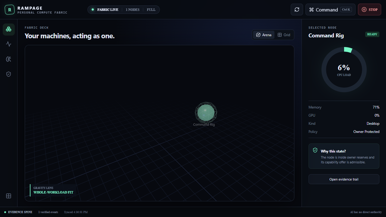The height and width of the screenshot is (217, 386).
Task: Click the Kind Desktop value
Action: 373,124
